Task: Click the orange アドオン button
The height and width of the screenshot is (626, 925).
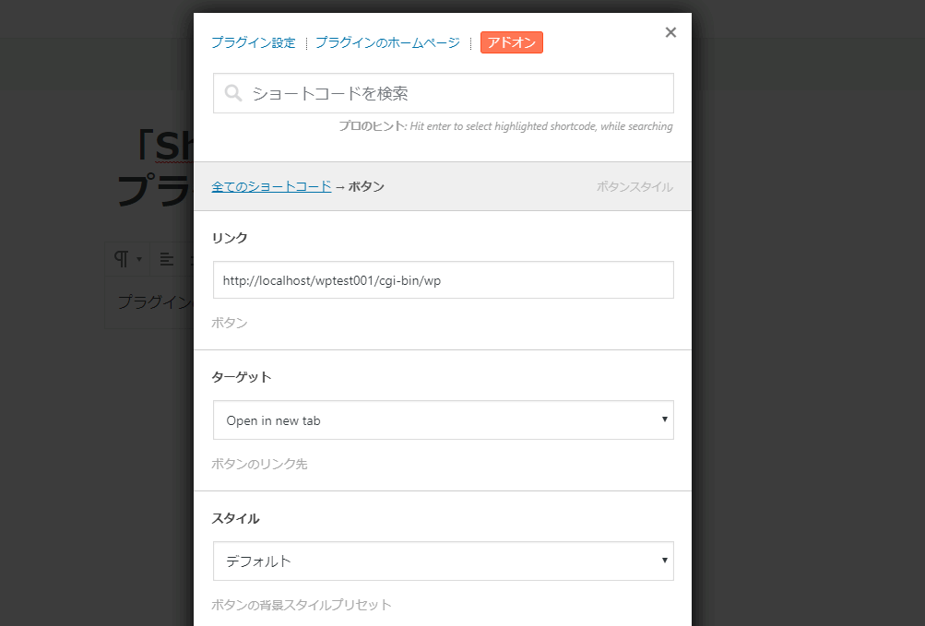Action: 511,42
